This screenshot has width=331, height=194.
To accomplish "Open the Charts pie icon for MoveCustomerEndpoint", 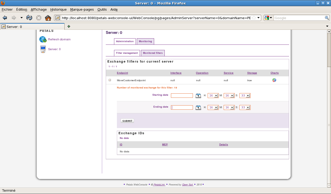I will (x=274, y=80).
